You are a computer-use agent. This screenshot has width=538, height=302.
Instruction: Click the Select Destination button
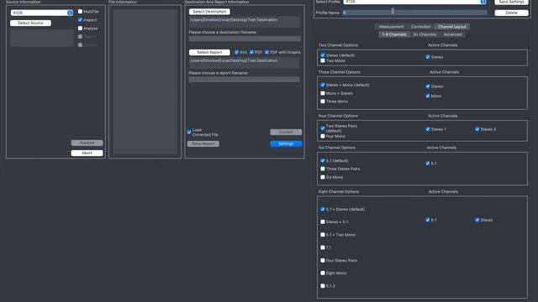point(209,12)
